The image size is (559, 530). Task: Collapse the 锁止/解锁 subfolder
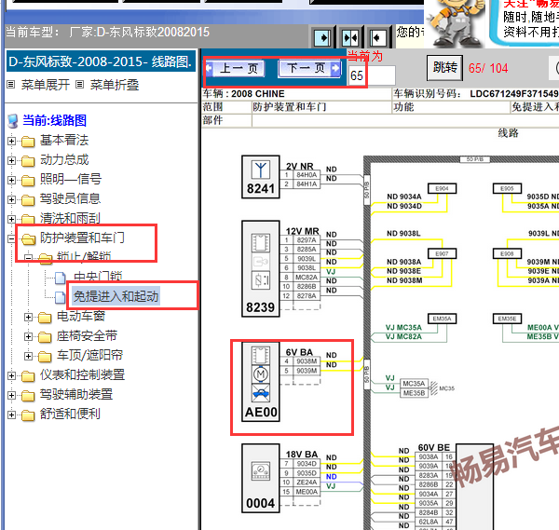pos(29,257)
